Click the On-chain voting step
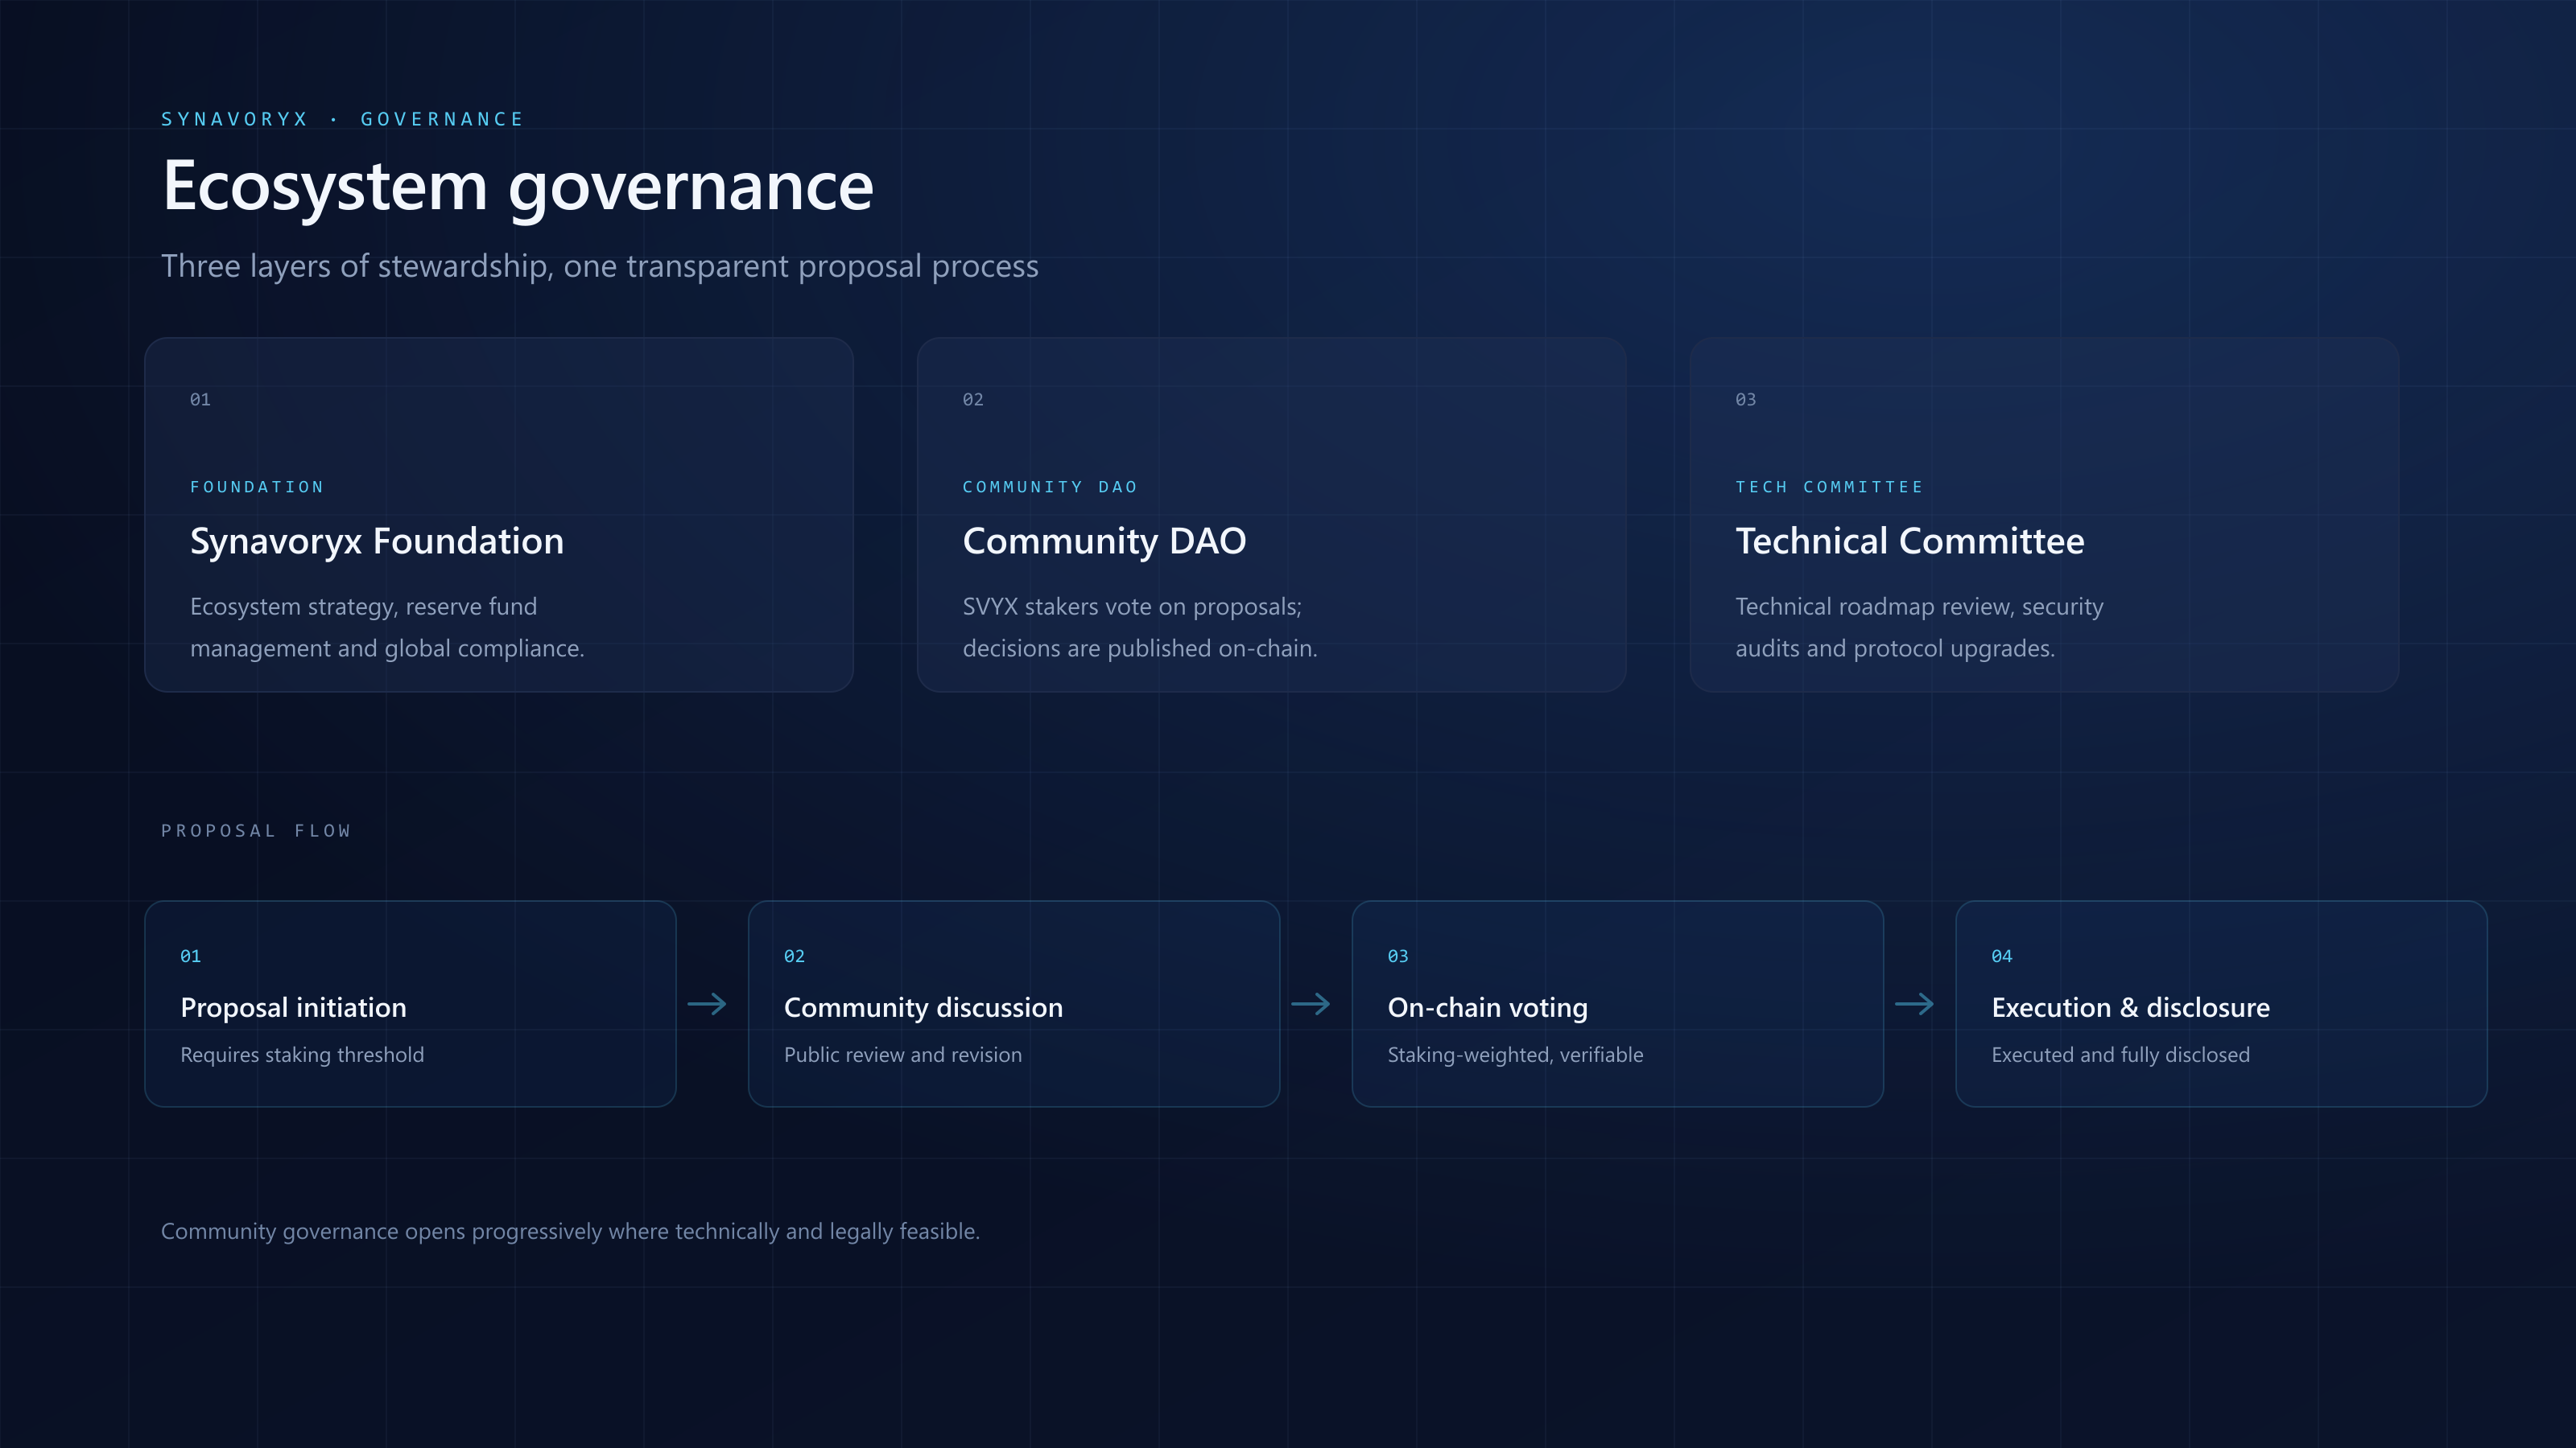2576x1448 pixels. click(1618, 1003)
